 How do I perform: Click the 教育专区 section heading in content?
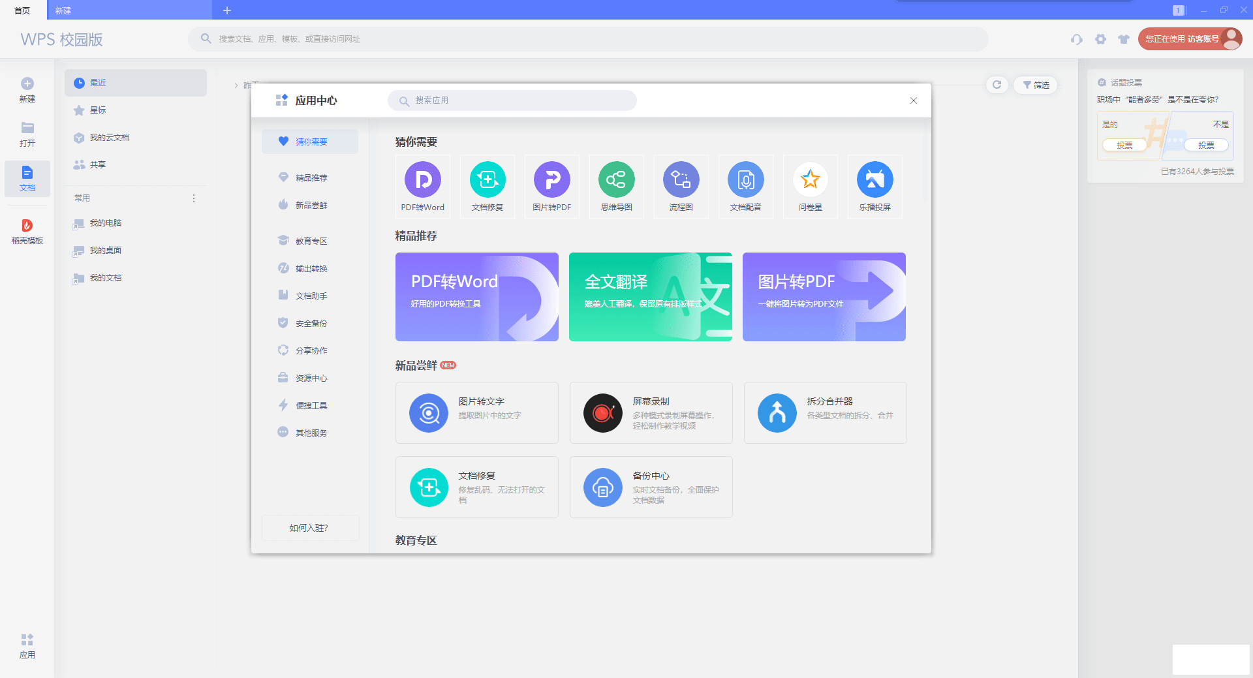pyautogui.click(x=416, y=540)
